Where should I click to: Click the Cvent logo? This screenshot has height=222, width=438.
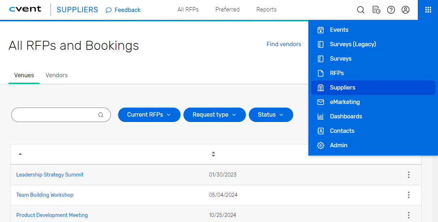[x=25, y=9]
